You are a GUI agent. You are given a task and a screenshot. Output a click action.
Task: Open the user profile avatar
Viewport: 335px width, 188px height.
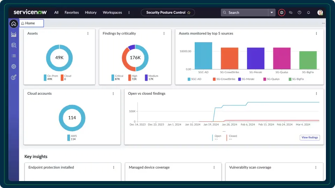tap(320, 13)
